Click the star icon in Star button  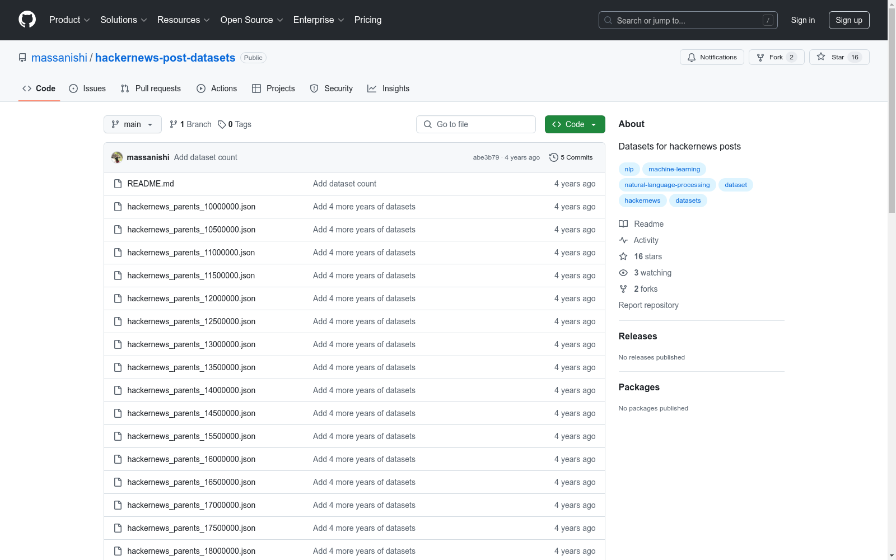click(821, 57)
